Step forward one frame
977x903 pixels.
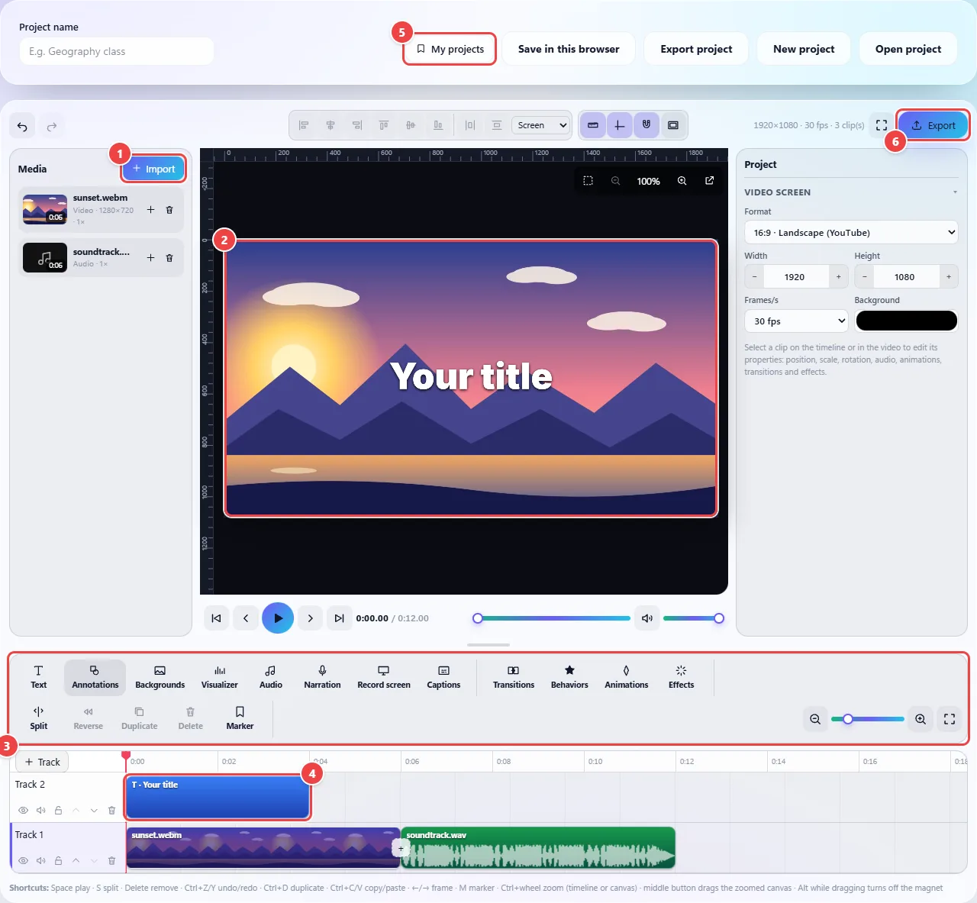pyautogui.click(x=310, y=618)
